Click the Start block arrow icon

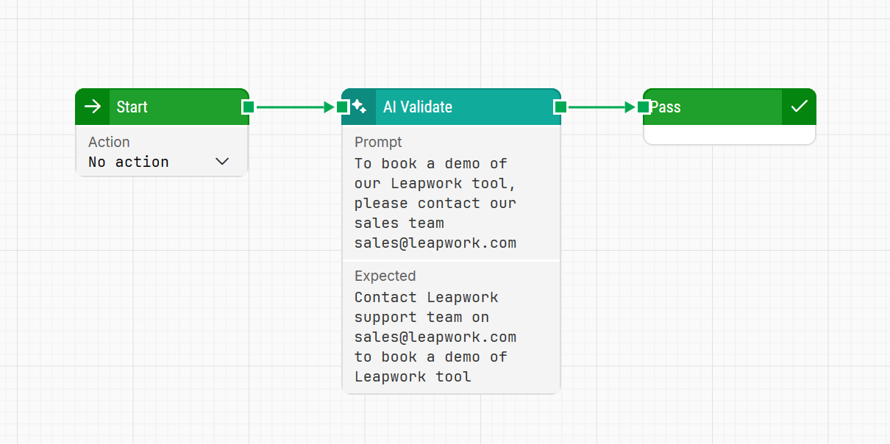click(93, 107)
